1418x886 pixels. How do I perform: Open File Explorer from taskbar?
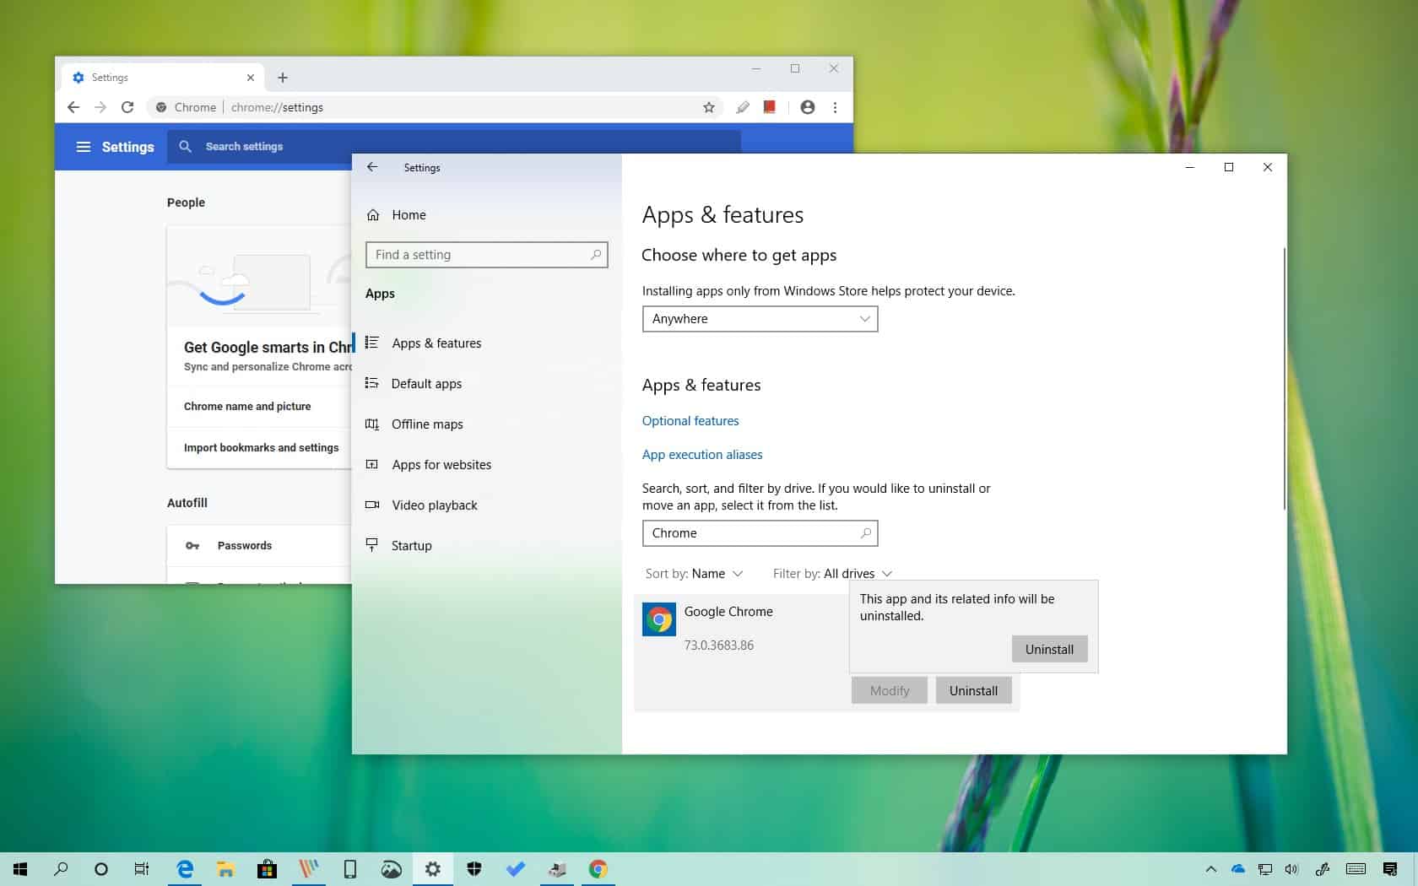pos(225,869)
